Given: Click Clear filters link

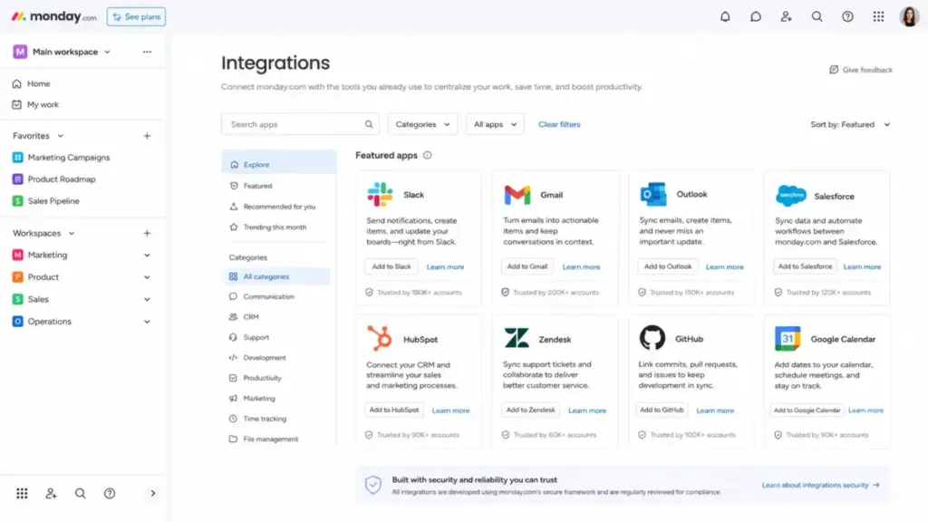Looking at the screenshot, I should (x=559, y=124).
